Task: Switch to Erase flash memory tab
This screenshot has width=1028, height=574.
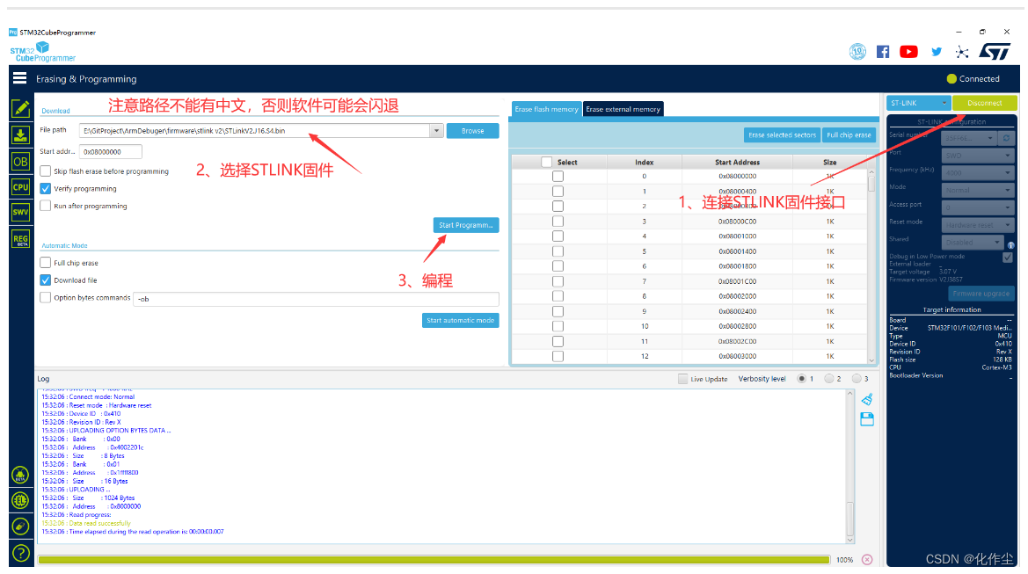Action: 546,109
